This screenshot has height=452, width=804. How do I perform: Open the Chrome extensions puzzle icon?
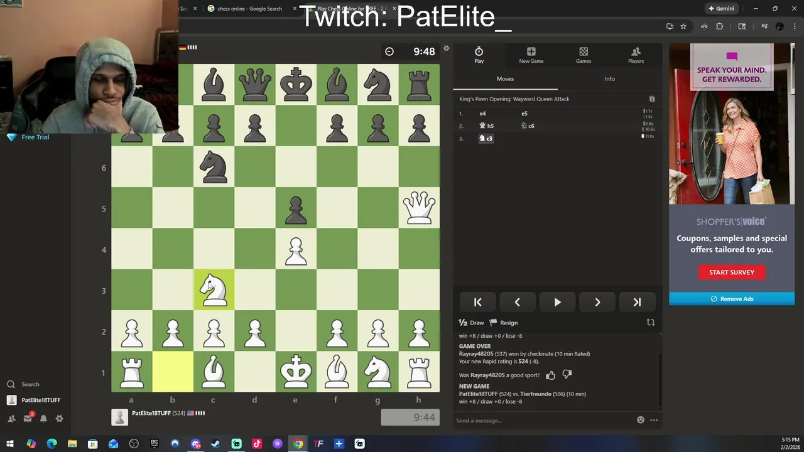tap(720, 26)
